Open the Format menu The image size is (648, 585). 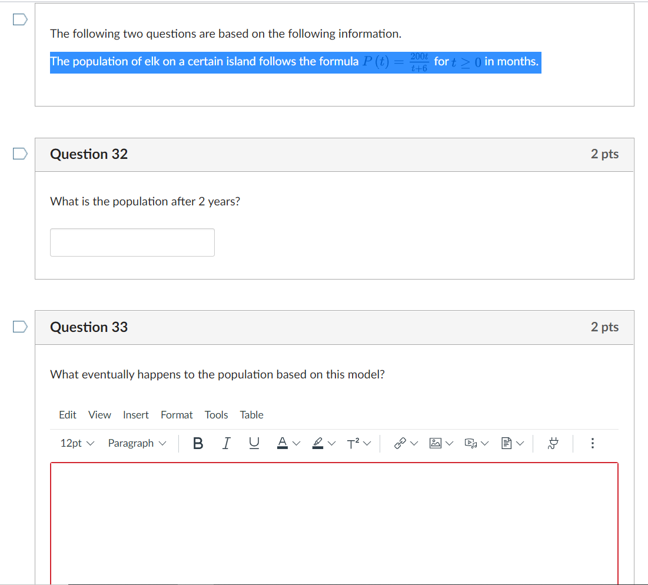coord(177,415)
